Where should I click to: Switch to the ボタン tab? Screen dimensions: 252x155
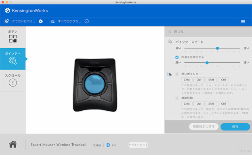(13, 36)
